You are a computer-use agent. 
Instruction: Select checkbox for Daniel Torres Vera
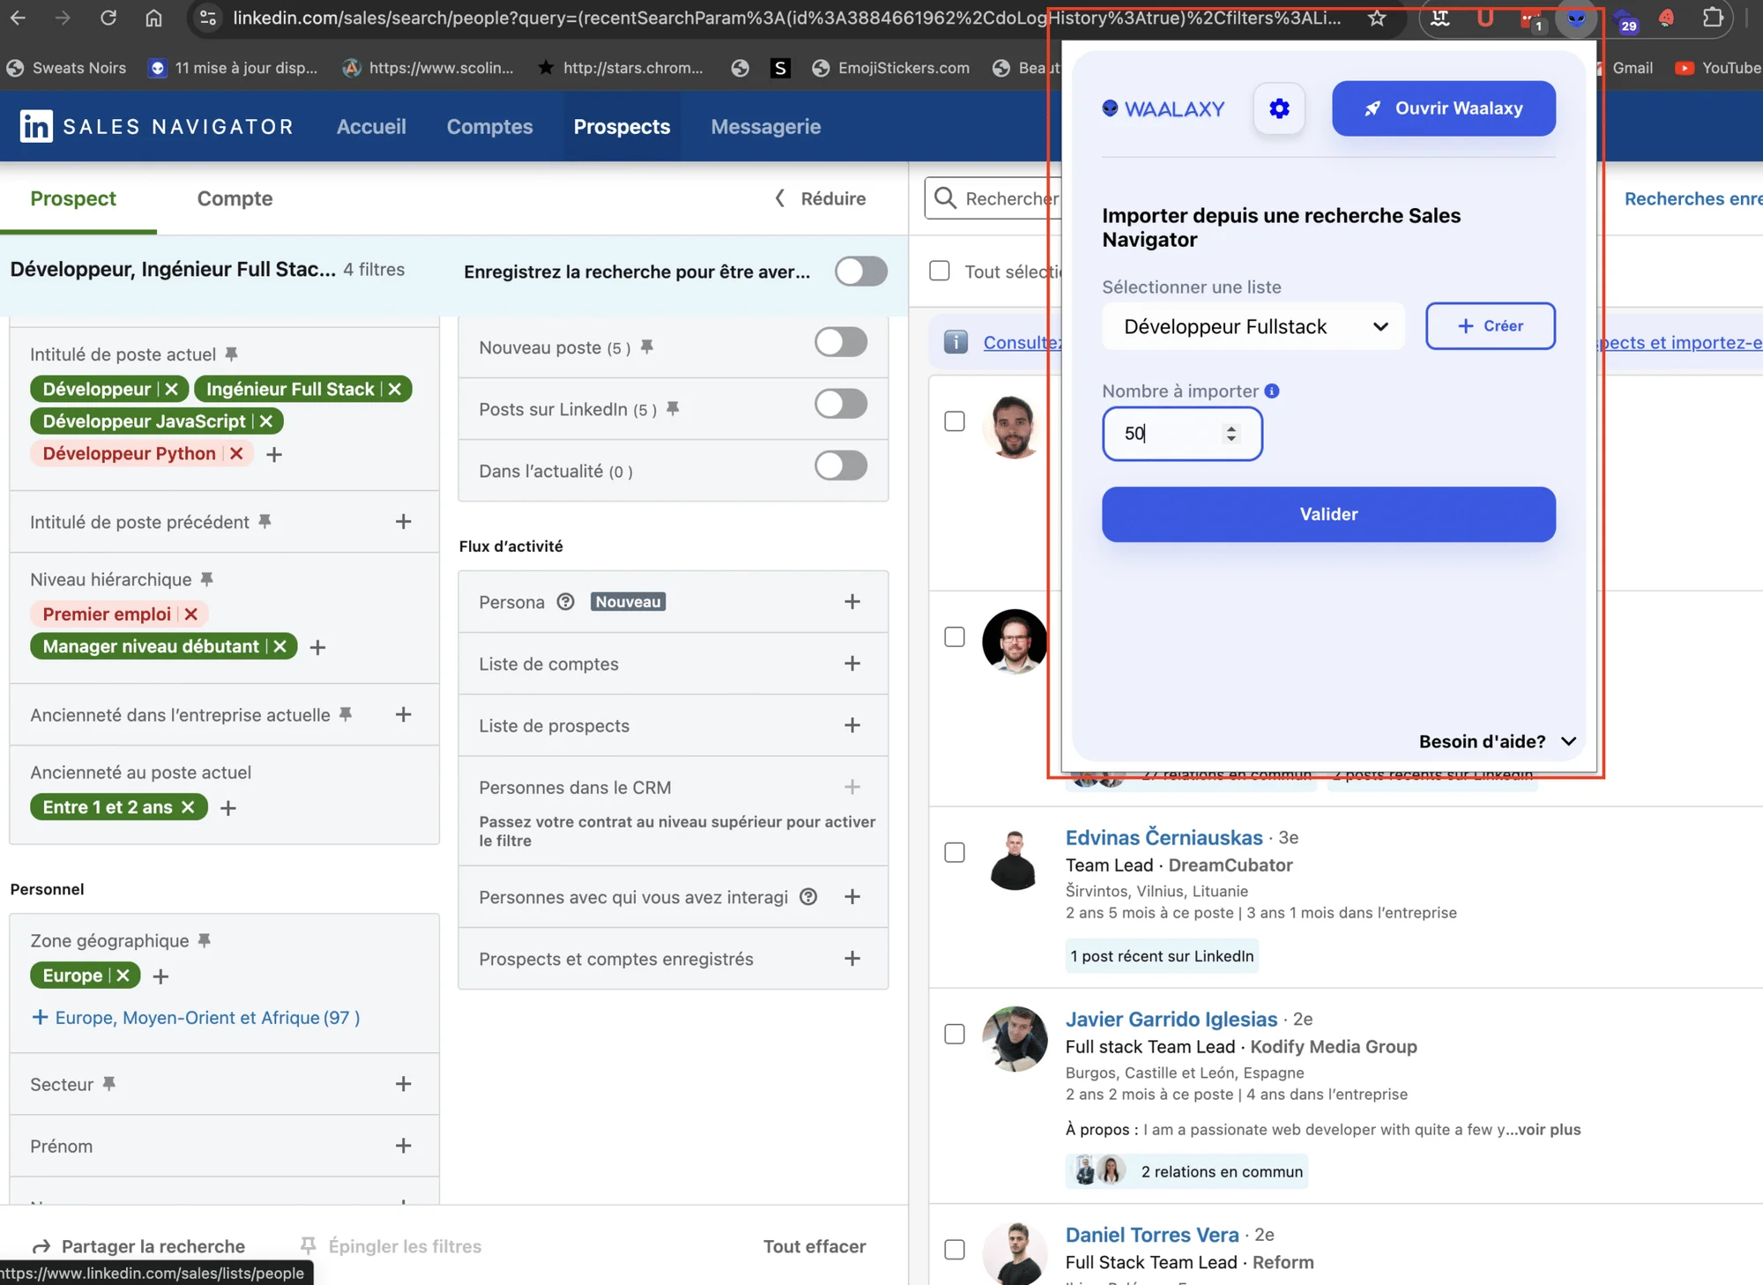(x=955, y=1250)
